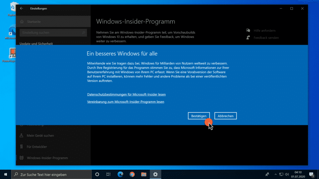Click the Hilfe anfordern chat icon
Screen dimensions: 319x179
[248, 30]
